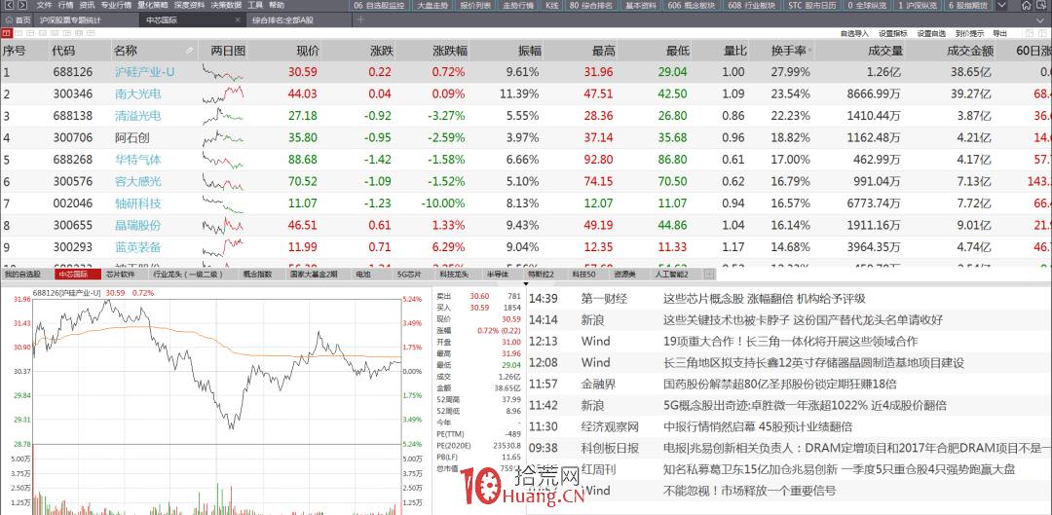This screenshot has height=515, width=1052.
Task: Open the 文件 menu
Action: [x=44, y=6]
